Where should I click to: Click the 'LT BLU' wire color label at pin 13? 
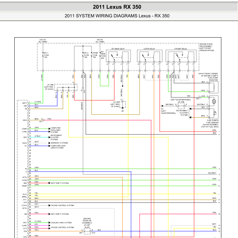pyautogui.click(x=38, y=136)
